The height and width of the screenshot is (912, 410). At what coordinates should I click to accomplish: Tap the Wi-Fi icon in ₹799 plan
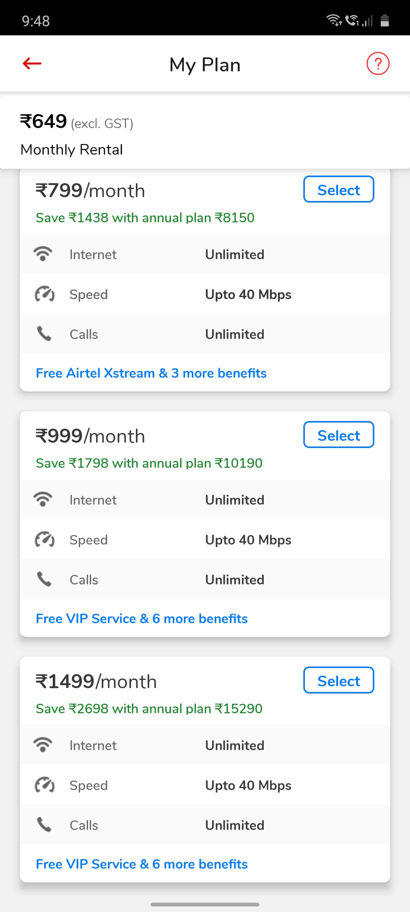[x=43, y=254]
